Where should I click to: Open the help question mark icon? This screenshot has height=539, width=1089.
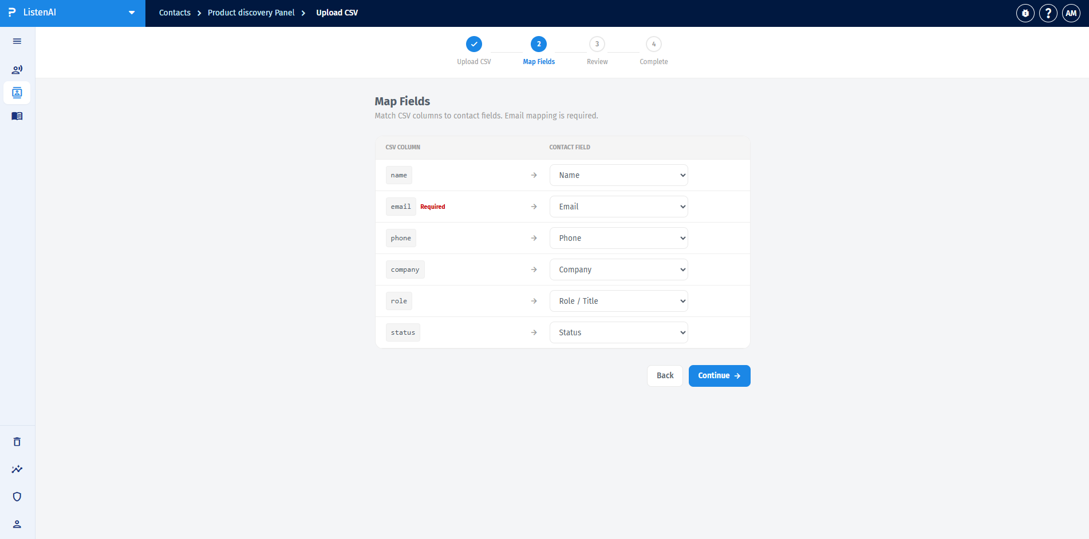[x=1048, y=13]
